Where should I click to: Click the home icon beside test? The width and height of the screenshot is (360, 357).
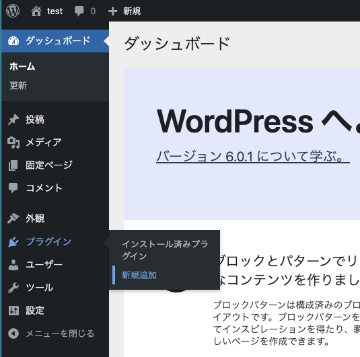(36, 11)
